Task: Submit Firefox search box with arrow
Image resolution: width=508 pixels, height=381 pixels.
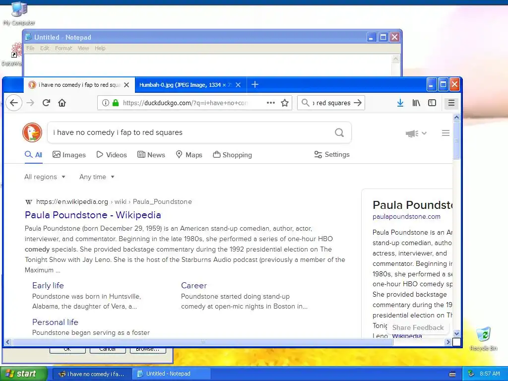Action: [358, 103]
